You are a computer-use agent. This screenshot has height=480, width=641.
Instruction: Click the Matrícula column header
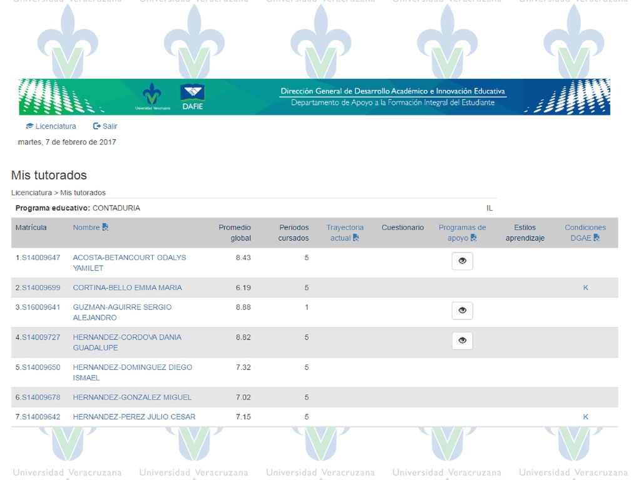pos(31,227)
